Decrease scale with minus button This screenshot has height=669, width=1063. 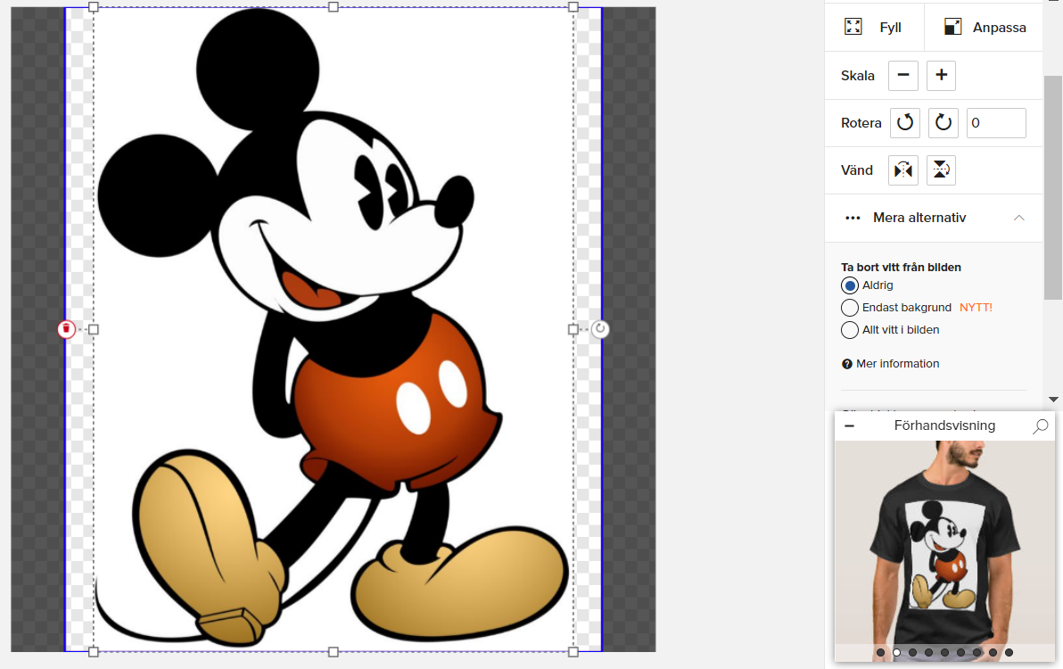903,75
